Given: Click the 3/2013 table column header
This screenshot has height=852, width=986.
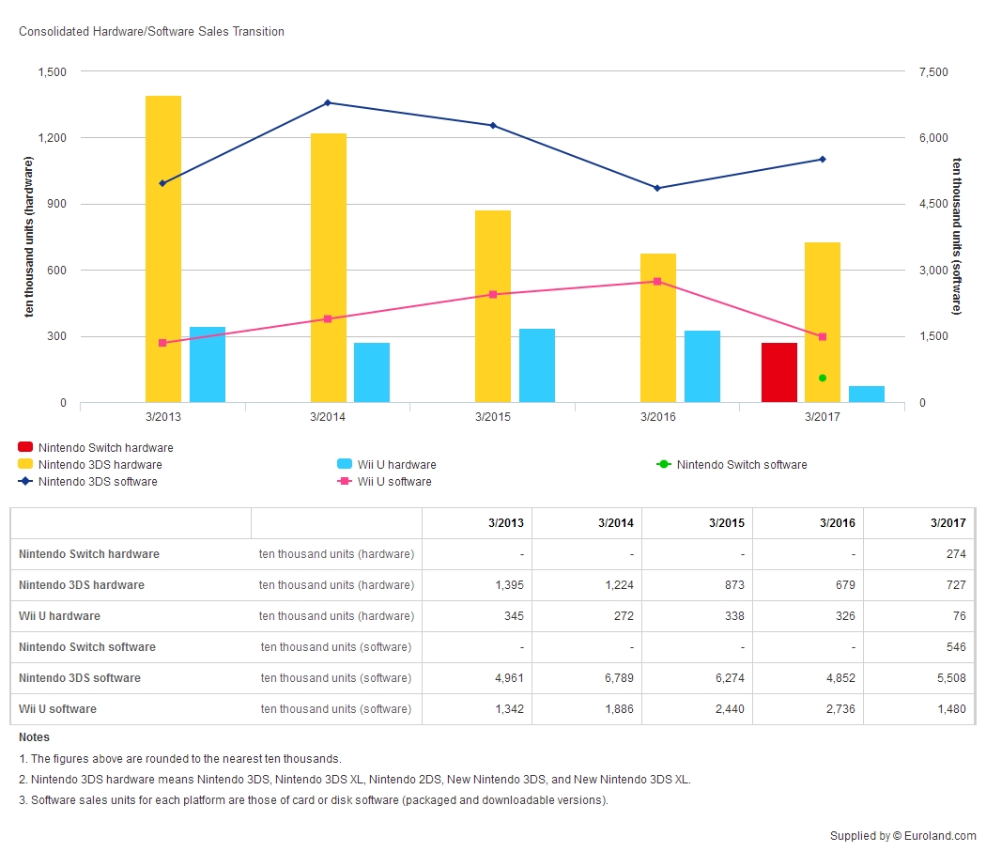Looking at the screenshot, I should [x=477, y=523].
